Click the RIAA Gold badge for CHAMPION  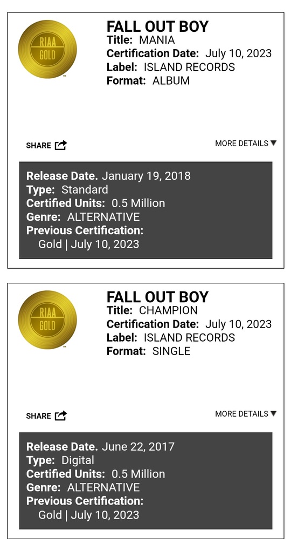tap(47, 320)
